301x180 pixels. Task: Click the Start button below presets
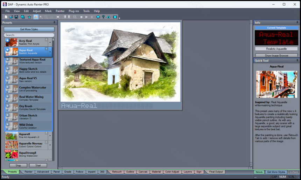pyautogui.click(x=38, y=165)
